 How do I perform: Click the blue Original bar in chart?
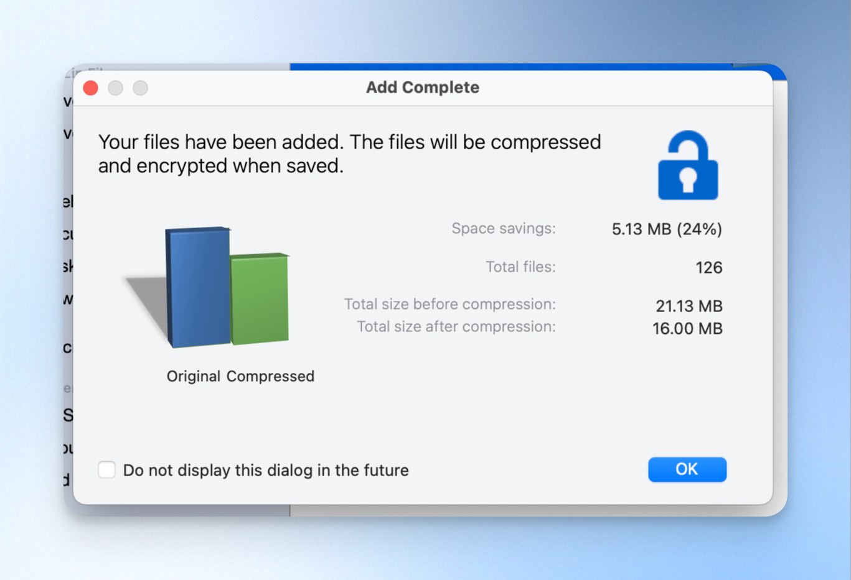pos(198,287)
